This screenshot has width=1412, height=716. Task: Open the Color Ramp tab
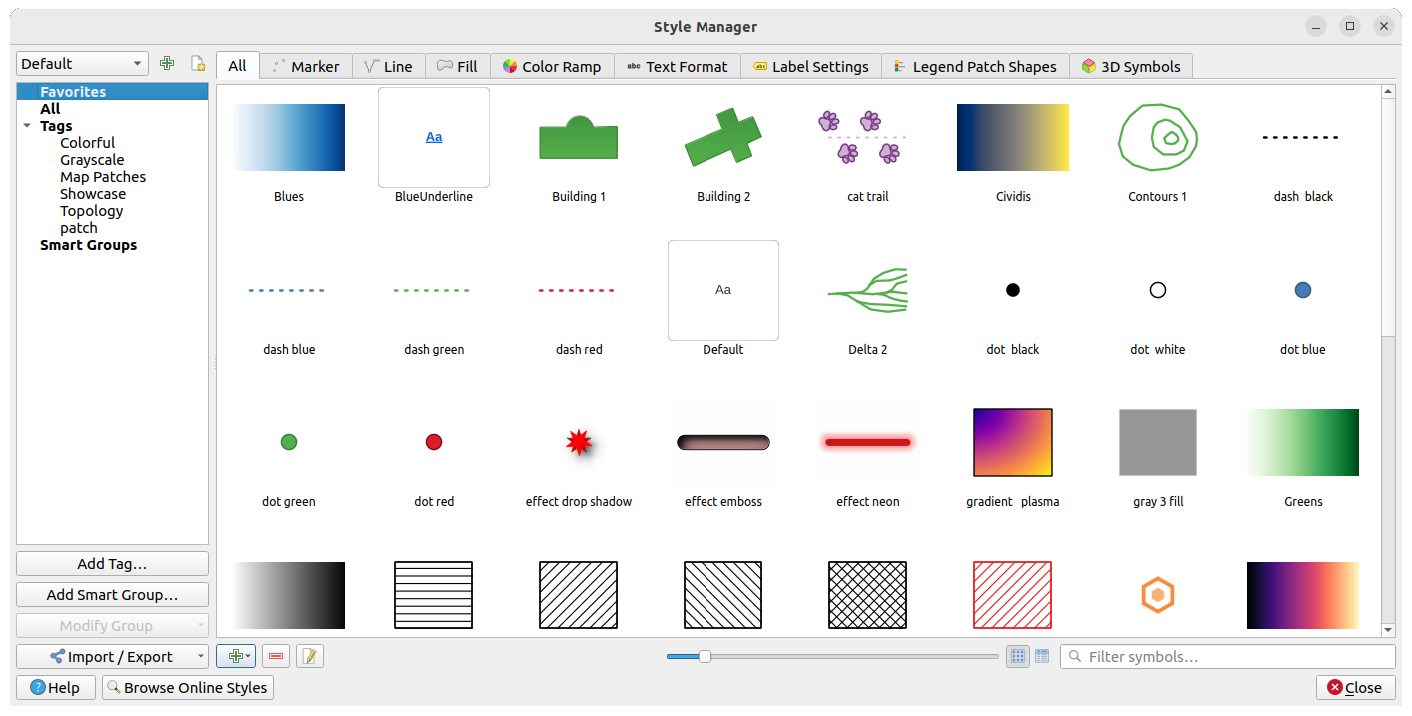pos(552,65)
